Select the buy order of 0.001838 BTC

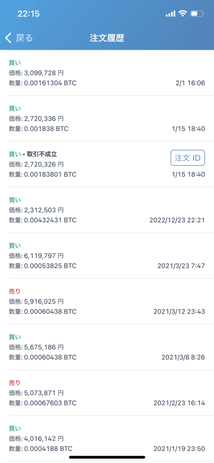point(107,118)
